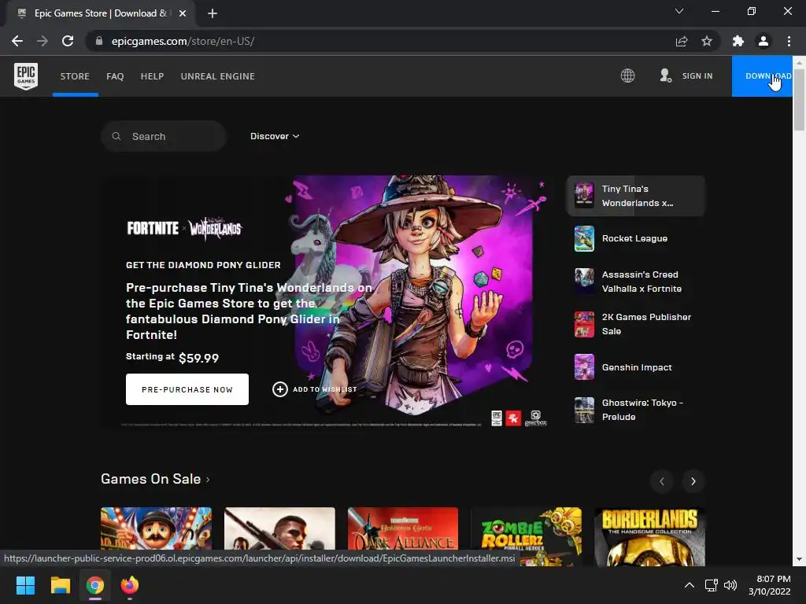Click the user profile icon beside Sign In

coord(666,76)
